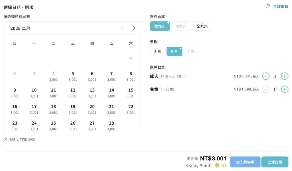
Task: Click the reset all (全部重選) refresh icon
Action: click(267, 6)
